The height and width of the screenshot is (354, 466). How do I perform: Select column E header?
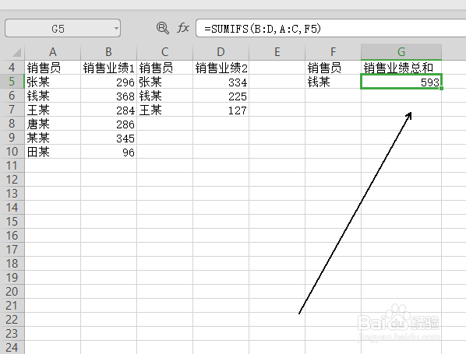(277, 52)
